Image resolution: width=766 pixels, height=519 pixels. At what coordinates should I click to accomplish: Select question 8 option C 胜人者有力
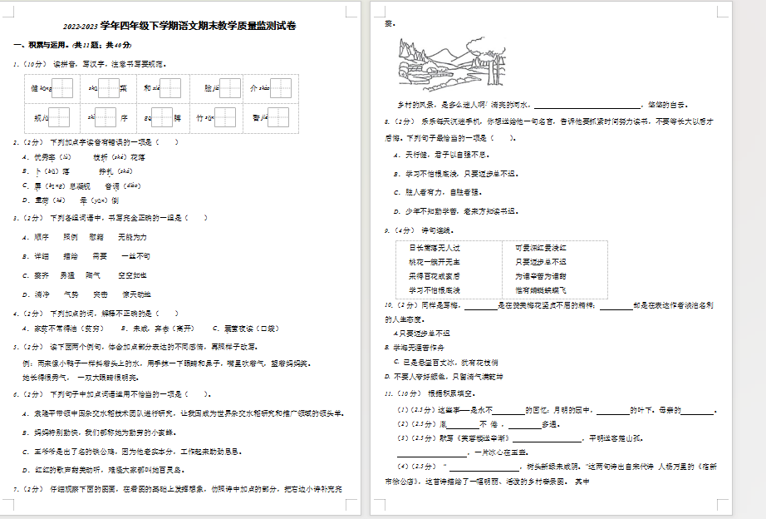pyautogui.click(x=438, y=192)
